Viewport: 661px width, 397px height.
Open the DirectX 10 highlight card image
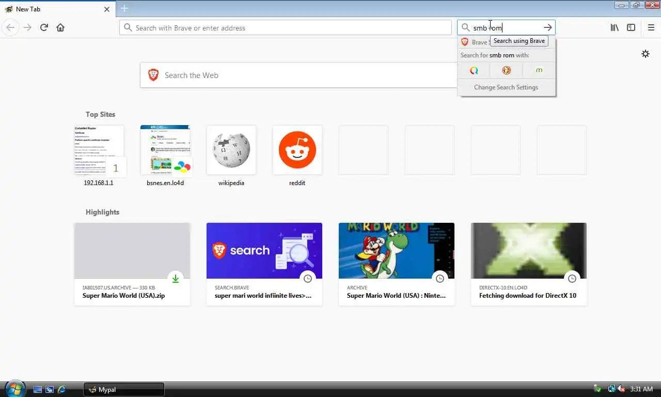click(529, 251)
